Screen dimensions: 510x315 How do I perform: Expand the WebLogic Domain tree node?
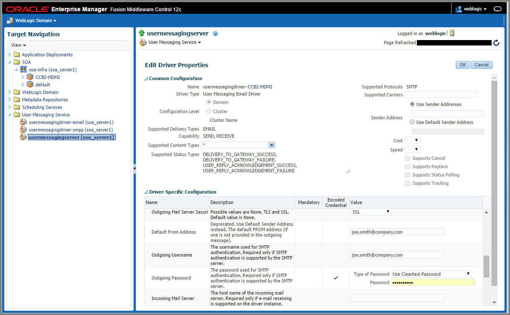click(10, 92)
